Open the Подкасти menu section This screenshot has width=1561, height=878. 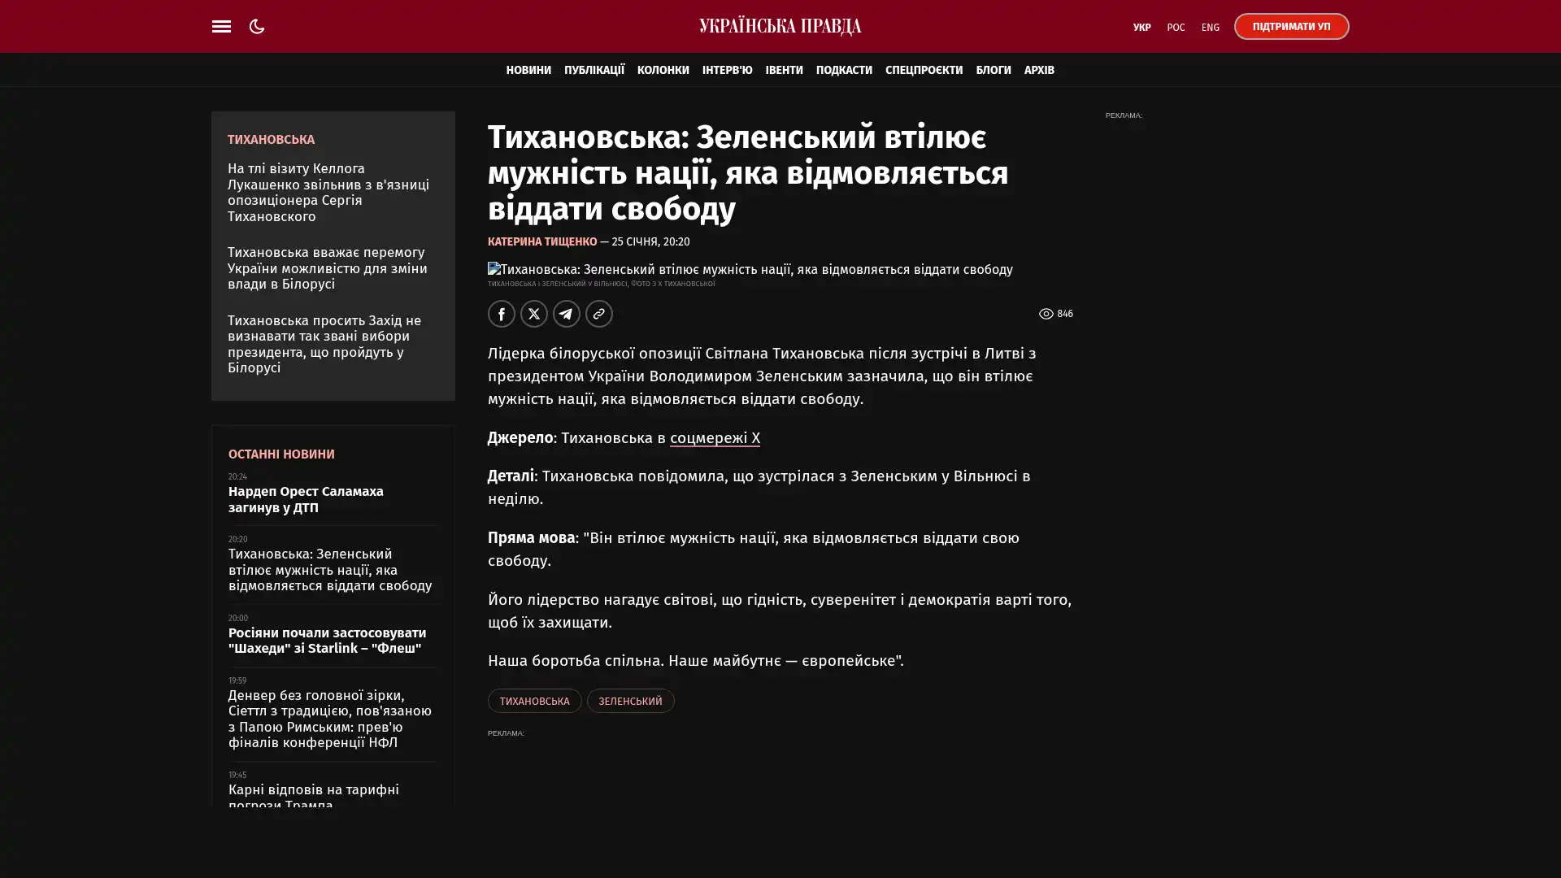(843, 70)
